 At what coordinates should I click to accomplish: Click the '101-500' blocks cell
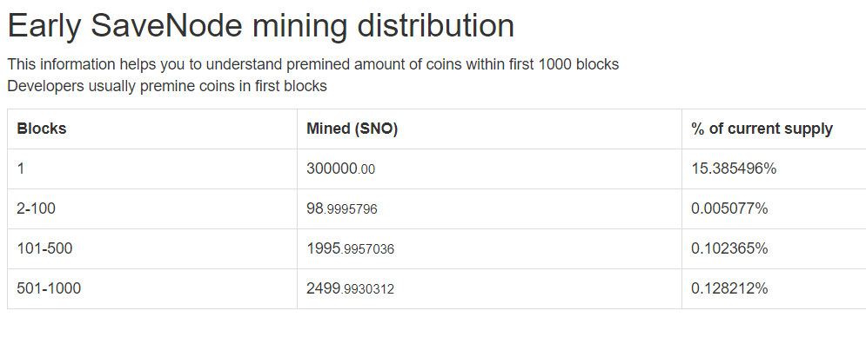click(44, 248)
